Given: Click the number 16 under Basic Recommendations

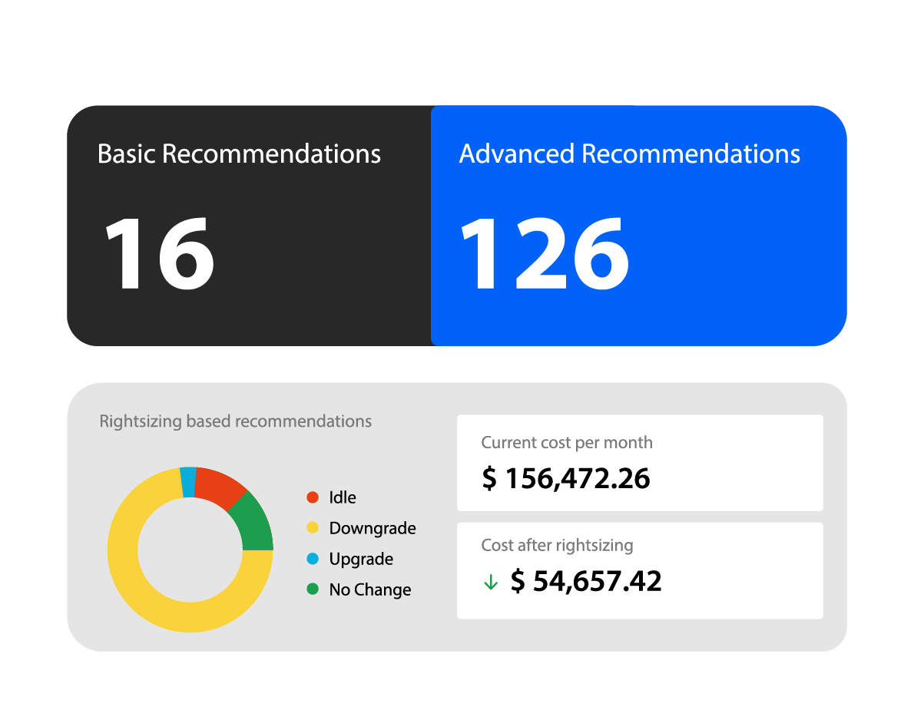Looking at the screenshot, I should pyautogui.click(x=159, y=253).
